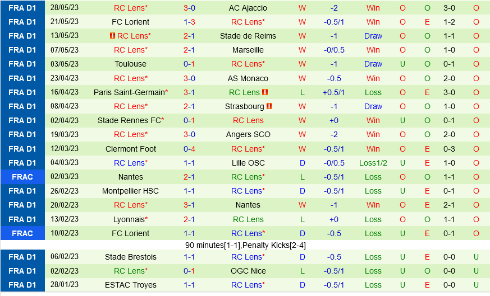This screenshot has width=490, height=296.
Task: Select ESTAC Troyes team name
Action: tap(130, 285)
